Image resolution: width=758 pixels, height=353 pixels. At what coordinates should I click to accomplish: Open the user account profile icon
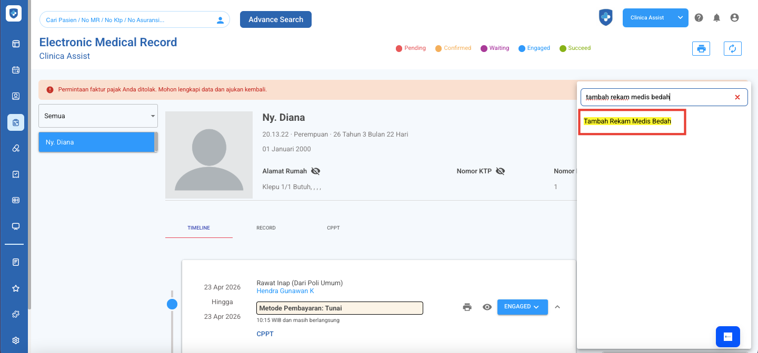click(734, 18)
